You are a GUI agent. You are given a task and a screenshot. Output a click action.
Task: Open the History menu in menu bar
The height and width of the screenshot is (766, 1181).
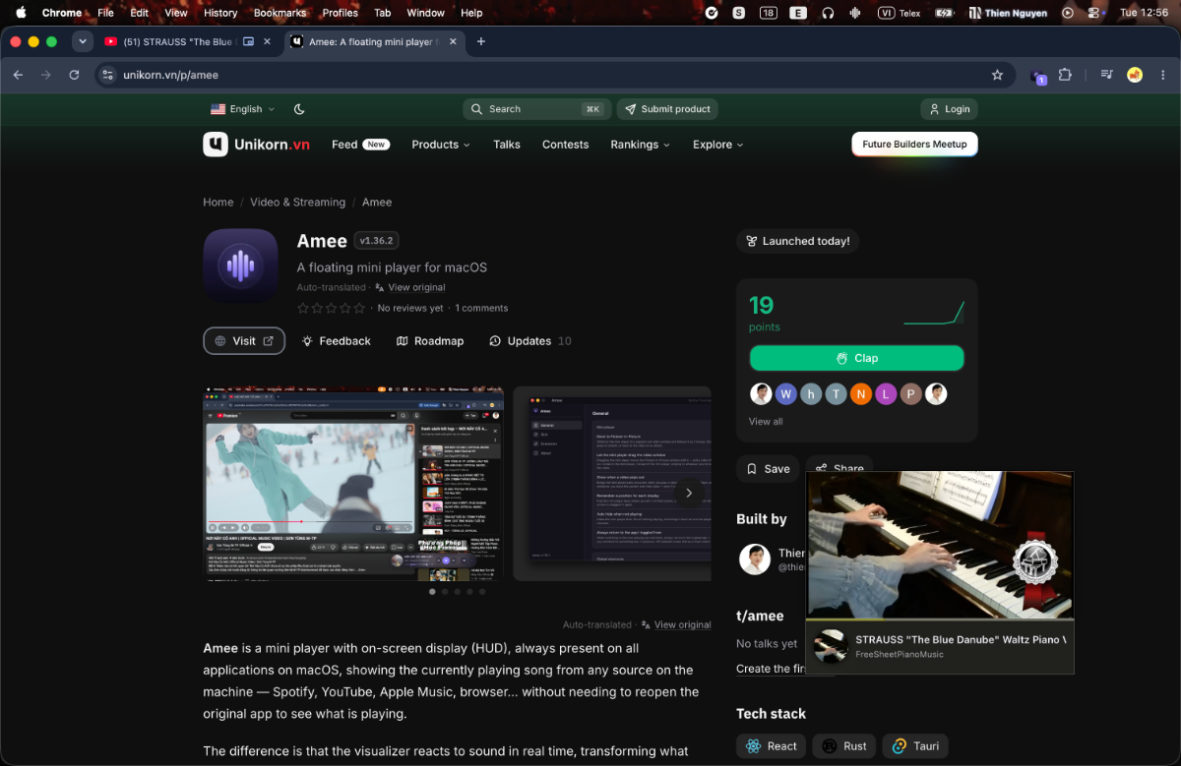coord(220,13)
